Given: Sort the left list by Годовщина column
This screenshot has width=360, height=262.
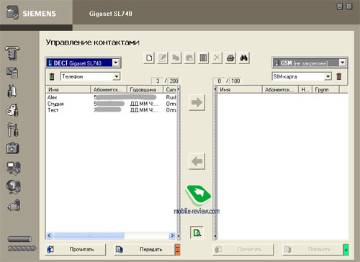Looking at the screenshot, I should [x=145, y=89].
